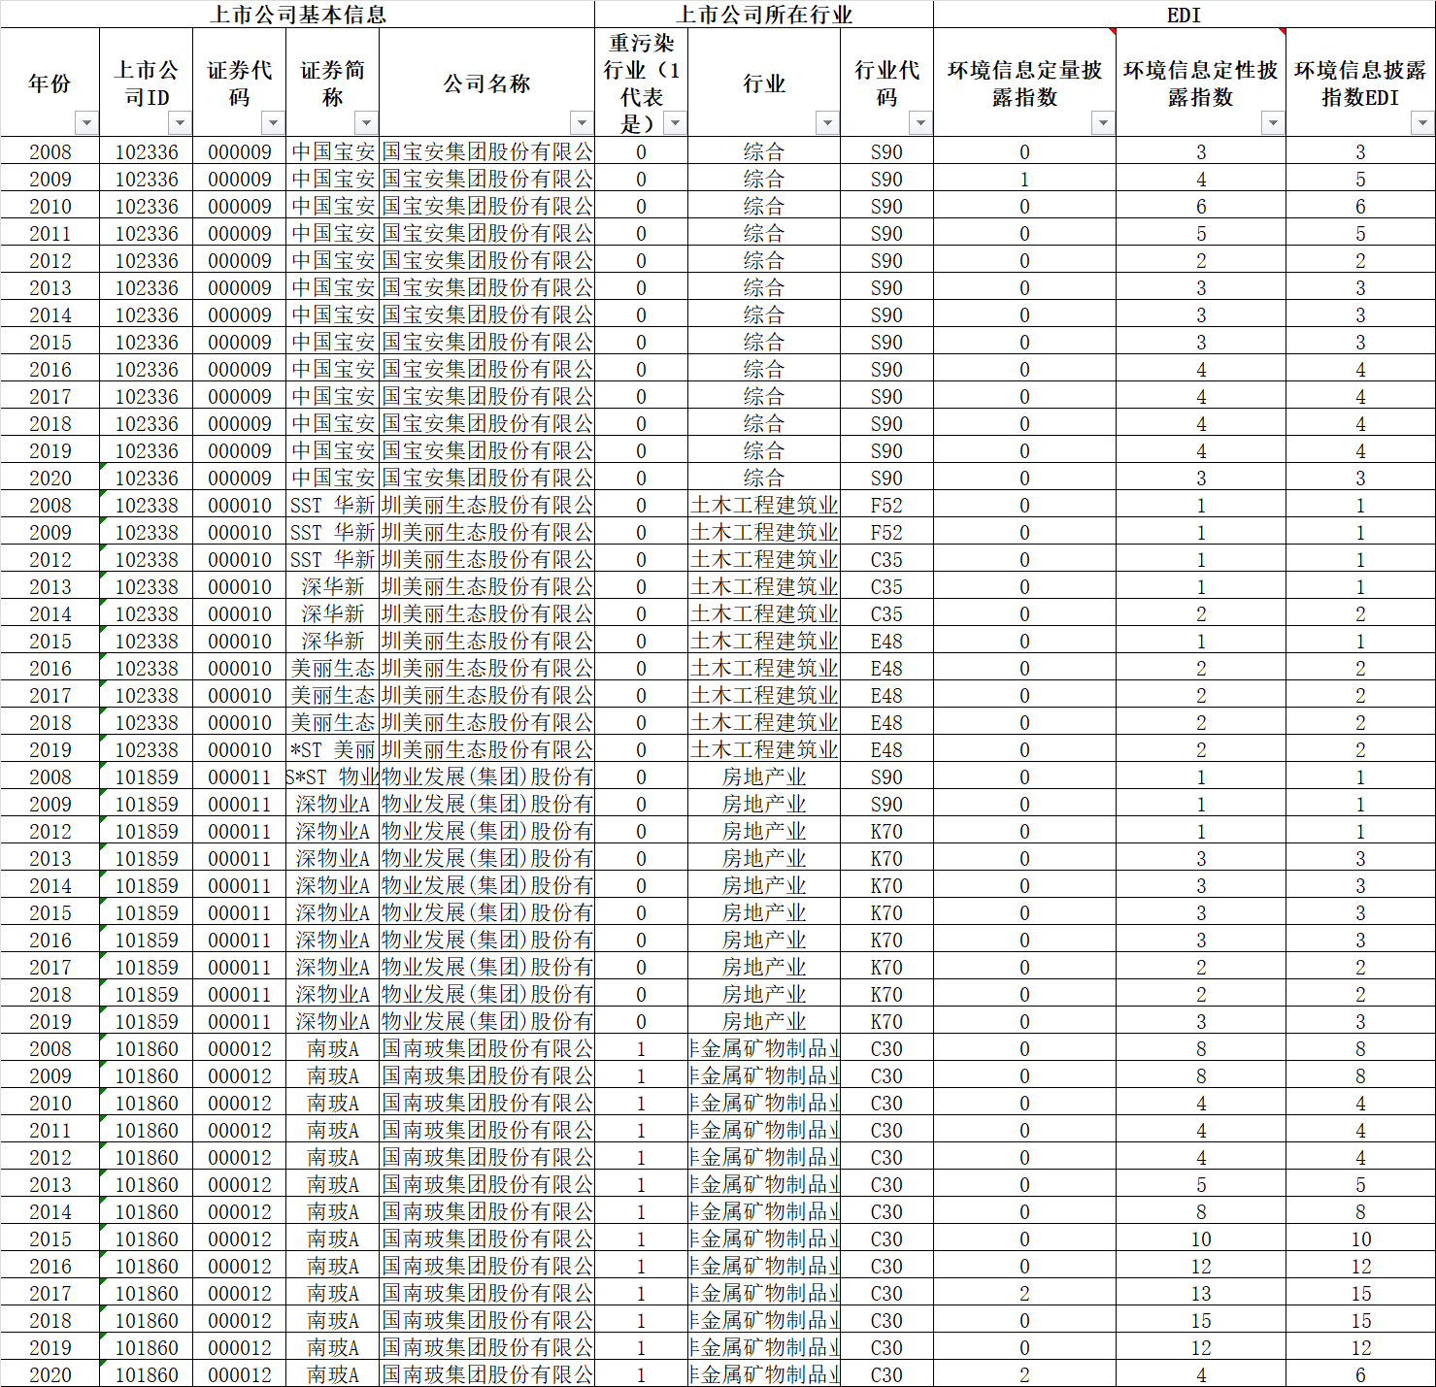
Task: Select 综合 industry cell in 2015 中国宝安 row
Action: pyautogui.click(x=764, y=343)
